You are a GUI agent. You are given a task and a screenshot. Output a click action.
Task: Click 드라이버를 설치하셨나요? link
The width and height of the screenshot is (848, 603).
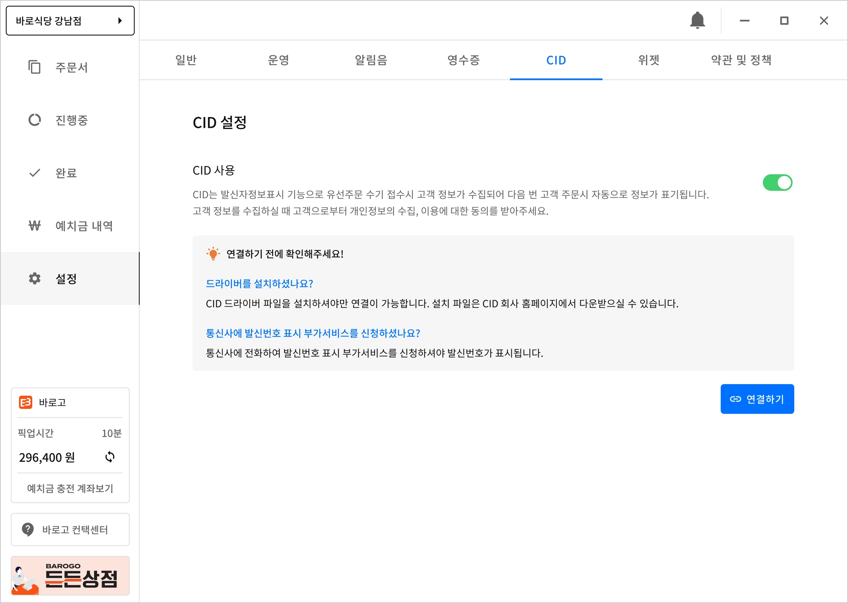[x=259, y=283]
